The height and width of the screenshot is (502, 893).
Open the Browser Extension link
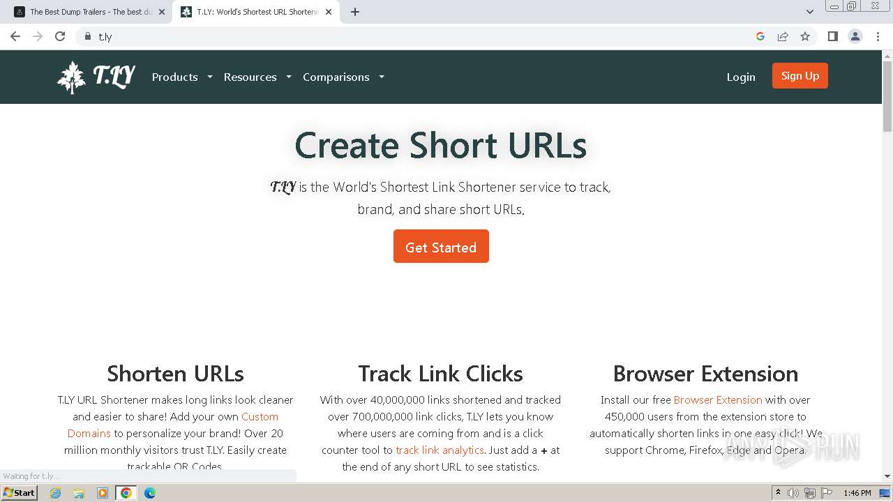(718, 400)
